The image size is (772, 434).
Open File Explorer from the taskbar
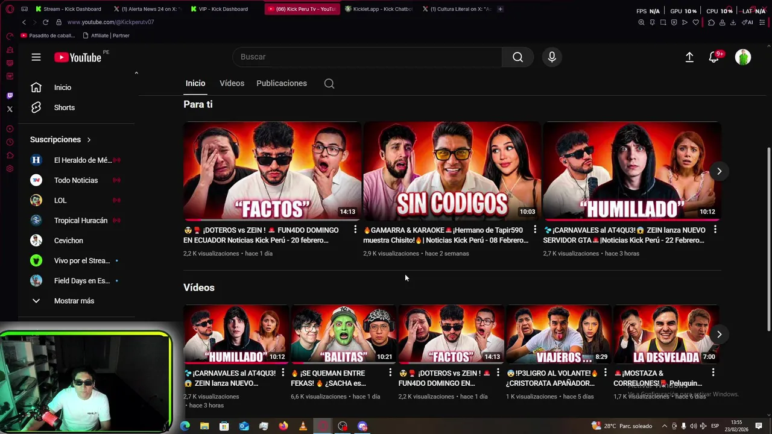pos(204,426)
